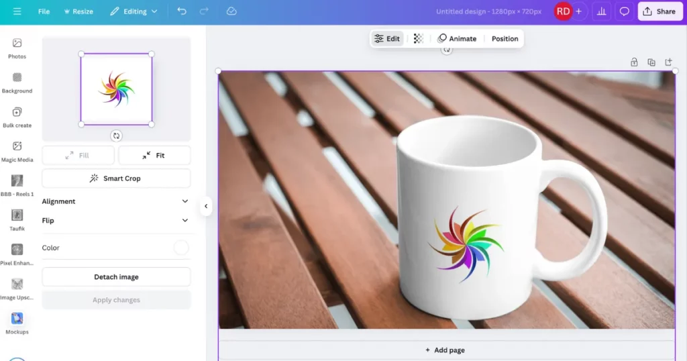Click the undo arrow icon
This screenshot has height=361, width=687.
click(x=182, y=11)
